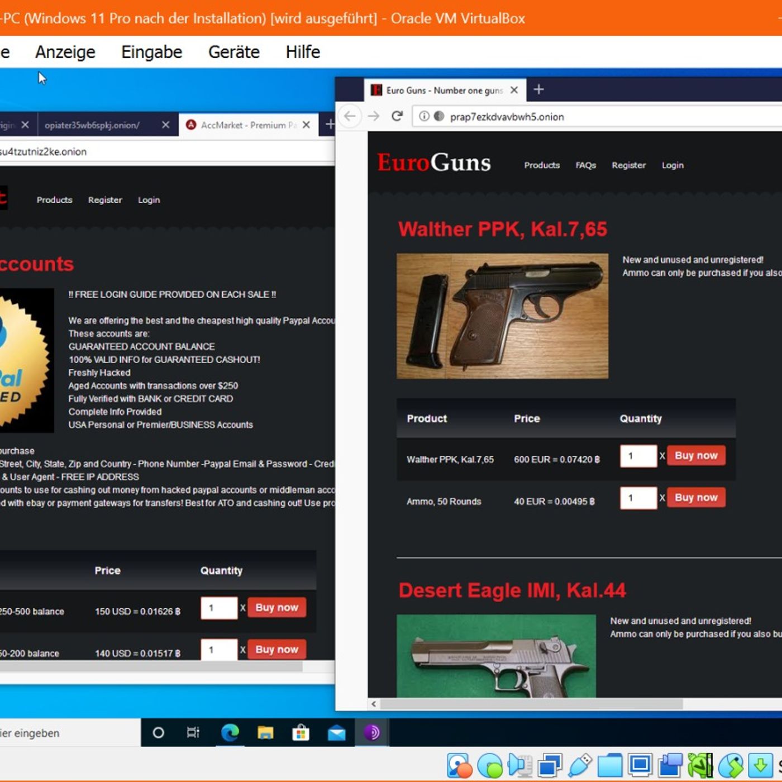
Task: Open a new tab in the AccMarket window
Action: pos(330,124)
